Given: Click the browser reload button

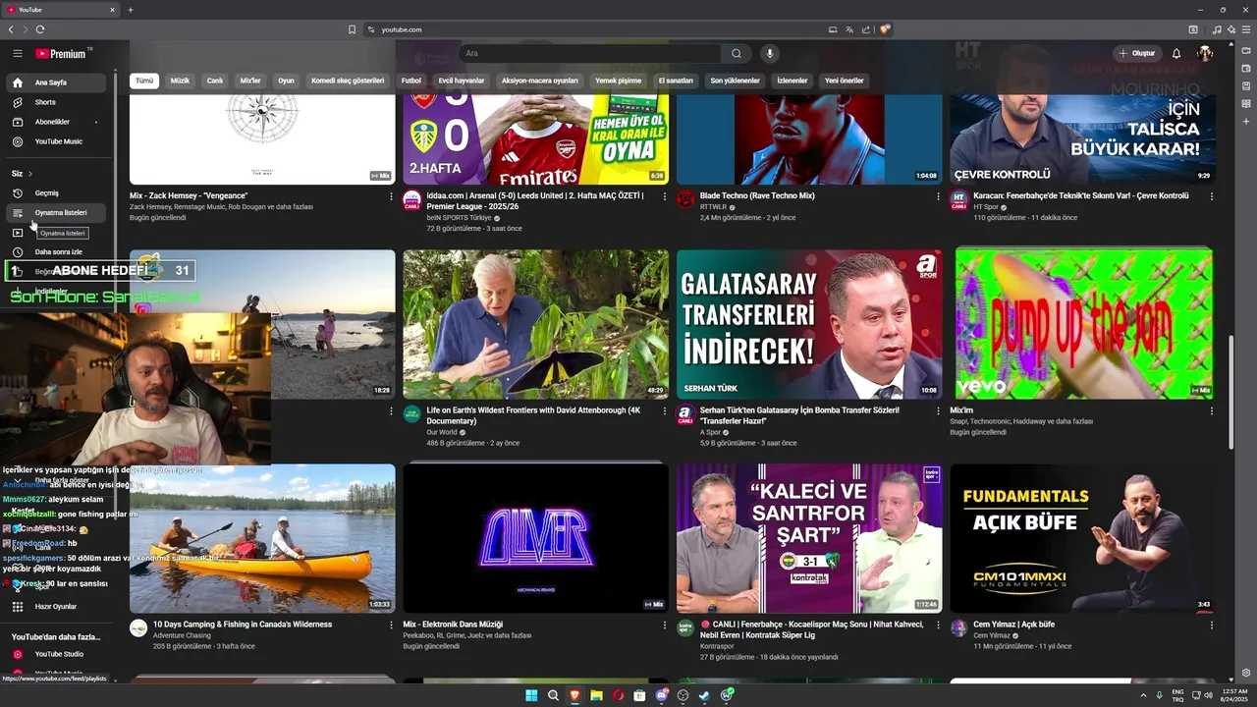Looking at the screenshot, I should click(40, 29).
